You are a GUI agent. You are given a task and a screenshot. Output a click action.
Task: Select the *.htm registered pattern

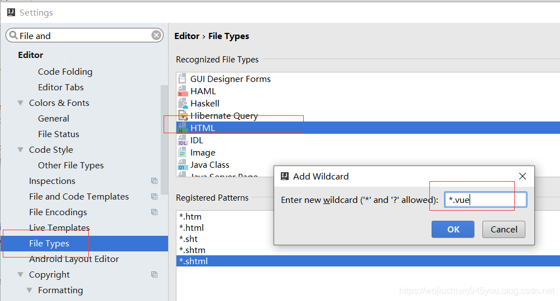pyautogui.click(x=190, y=217)
